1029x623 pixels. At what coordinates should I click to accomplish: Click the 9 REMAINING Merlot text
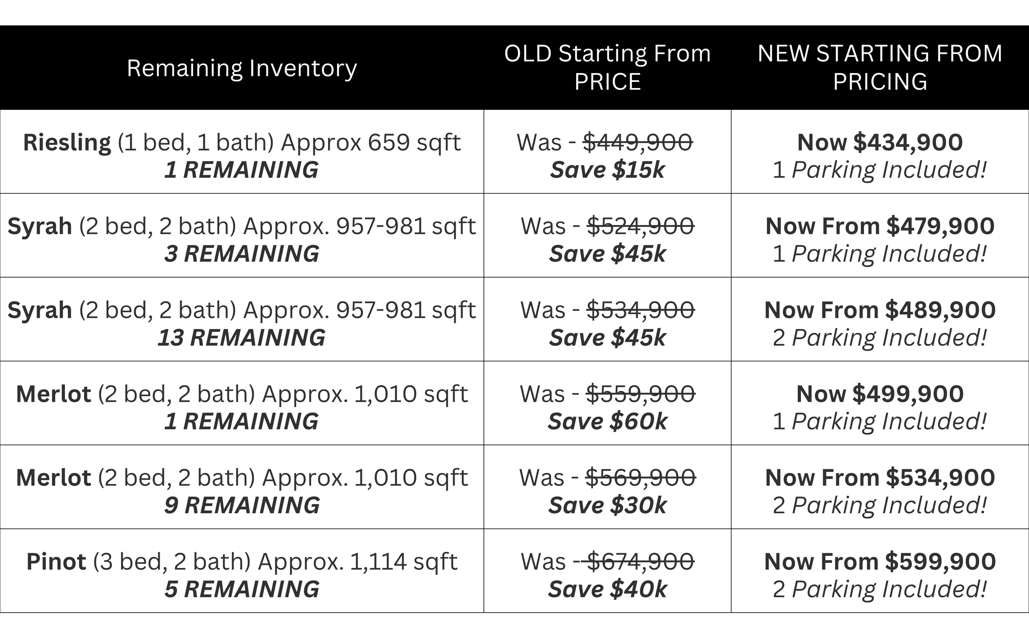point(242,505)
